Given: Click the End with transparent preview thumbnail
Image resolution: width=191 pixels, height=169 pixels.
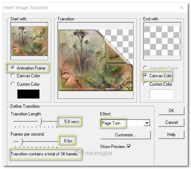Looking at the screenshot, I should [x=162, y=41].
